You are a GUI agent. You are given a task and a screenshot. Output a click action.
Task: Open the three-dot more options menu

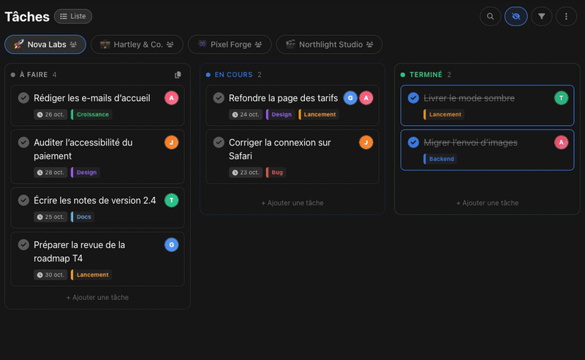[566, 16]
